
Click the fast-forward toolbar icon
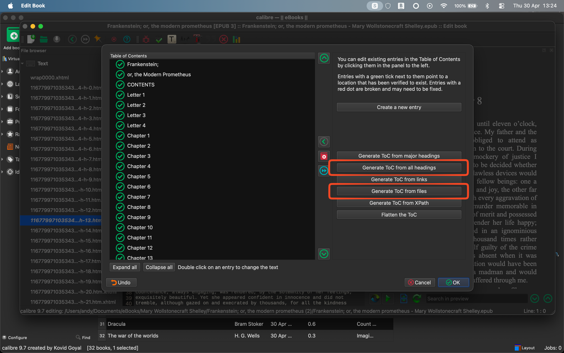pos(85,39)
